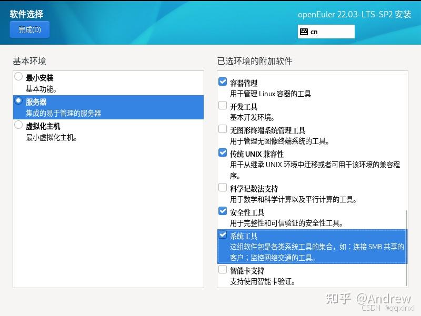Click the 开发工具 item title
The width and height of the screenshot is (421, 316).
(244, 107)
